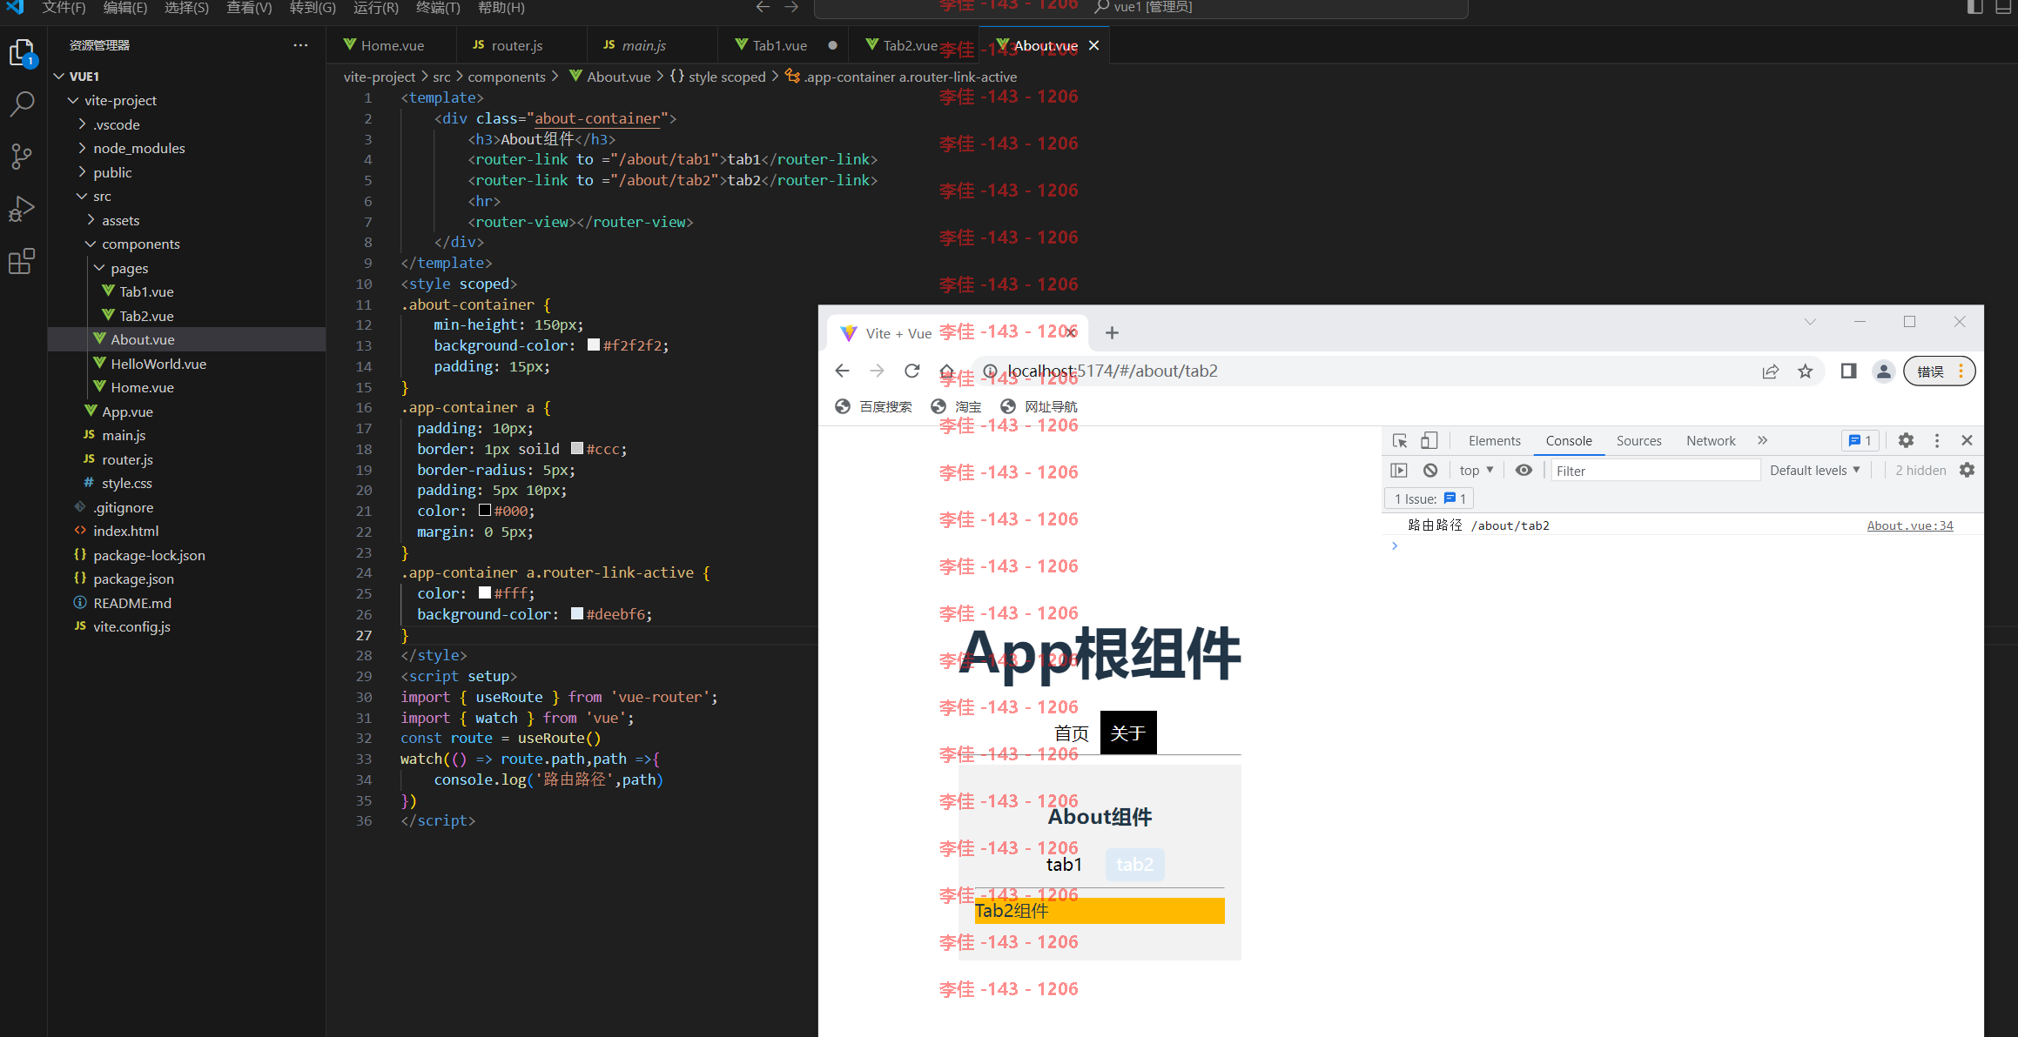The image size is (2018, 1037).
Task: Open the Explorer view in activity bar
Action: click(x=22, y=53)
